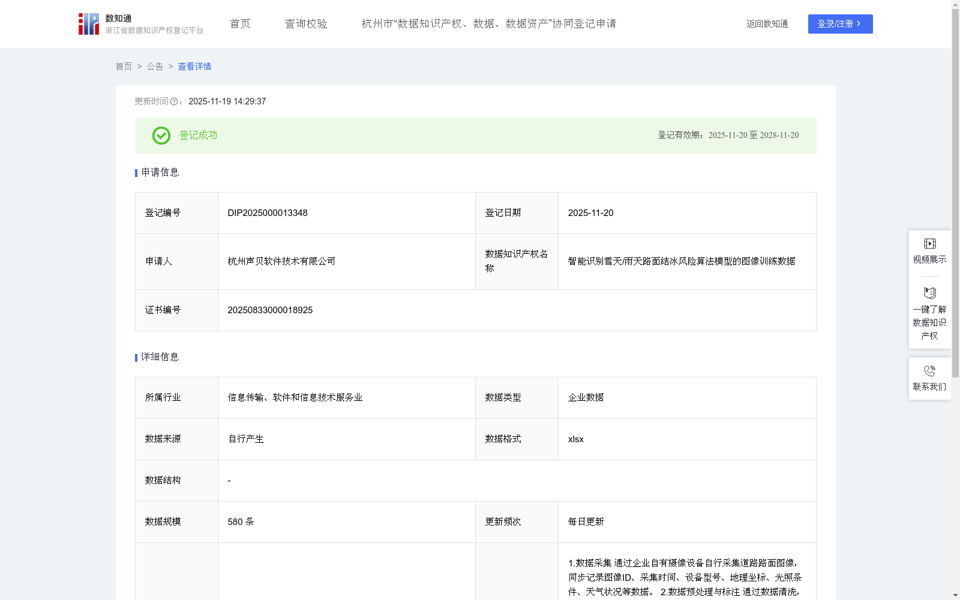Viewport: 960px width, 600px height.
Task: Open the 首页 menu item
Action: 239,23
